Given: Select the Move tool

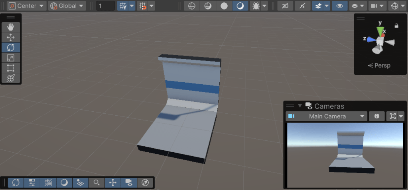Looking at the screenshot, I should pos(11,37).
